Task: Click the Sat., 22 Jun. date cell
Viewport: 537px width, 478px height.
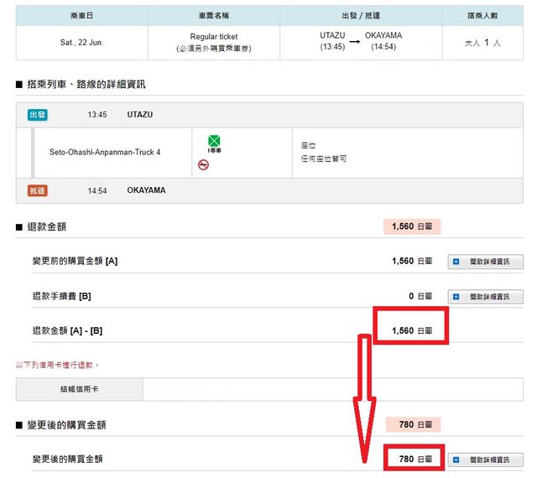Action: (81, 43)
